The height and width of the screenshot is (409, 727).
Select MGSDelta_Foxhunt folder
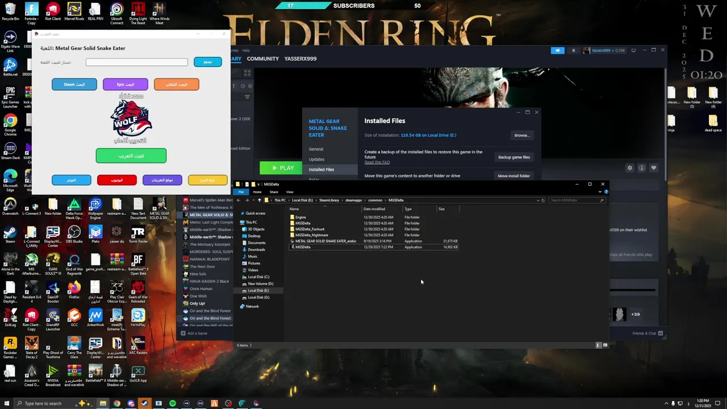point(310,229)
